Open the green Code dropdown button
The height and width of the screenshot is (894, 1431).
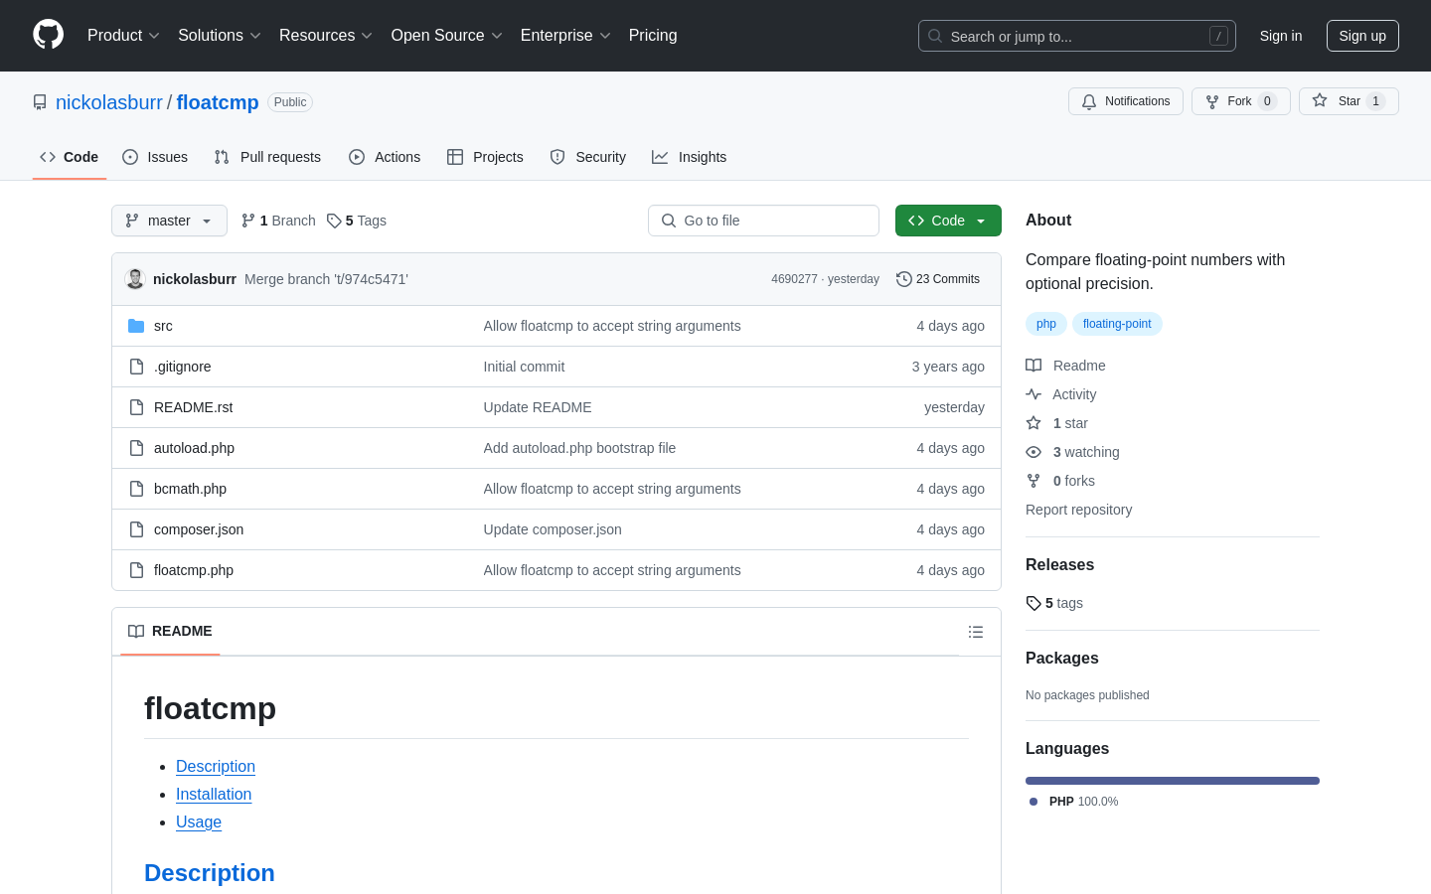(948, 221)
